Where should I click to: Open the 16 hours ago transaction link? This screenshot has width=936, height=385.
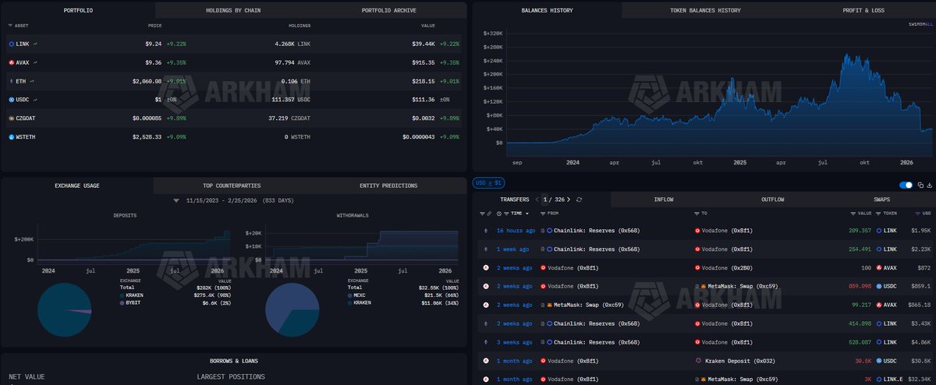(x=516, y=231)
